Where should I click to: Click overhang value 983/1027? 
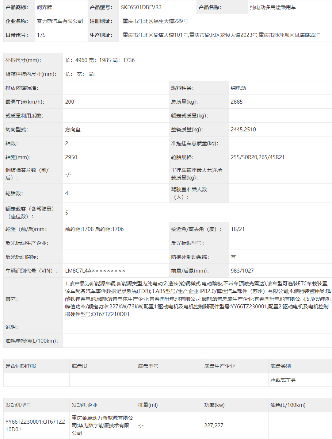click(x=242, y=271)
